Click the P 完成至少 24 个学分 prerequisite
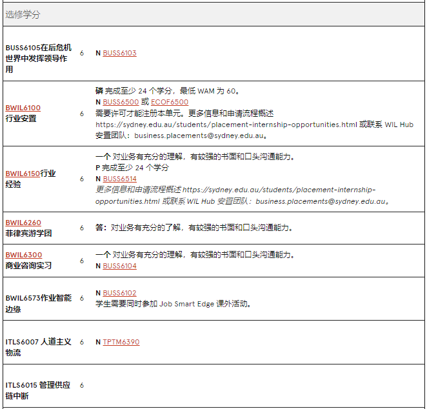The width and height of the screenshot is (427, 409). [x=132, y=168]
